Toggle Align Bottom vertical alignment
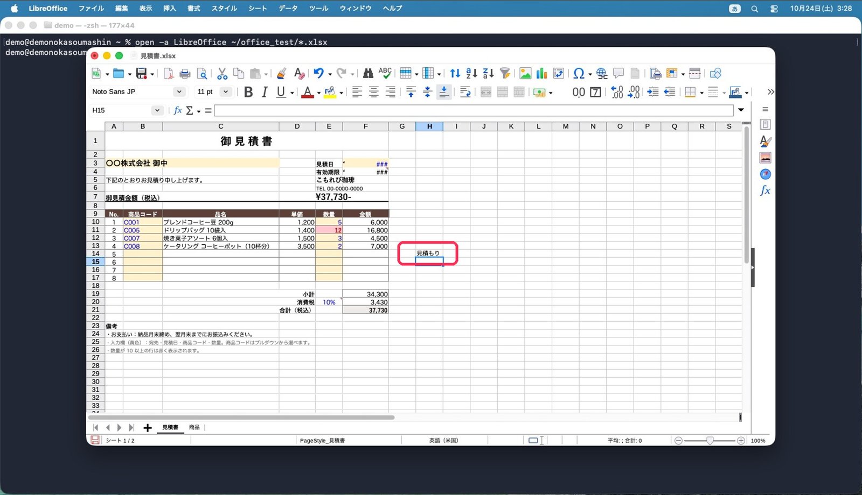Viewport: 862px width, 495px height. point(444,92)
